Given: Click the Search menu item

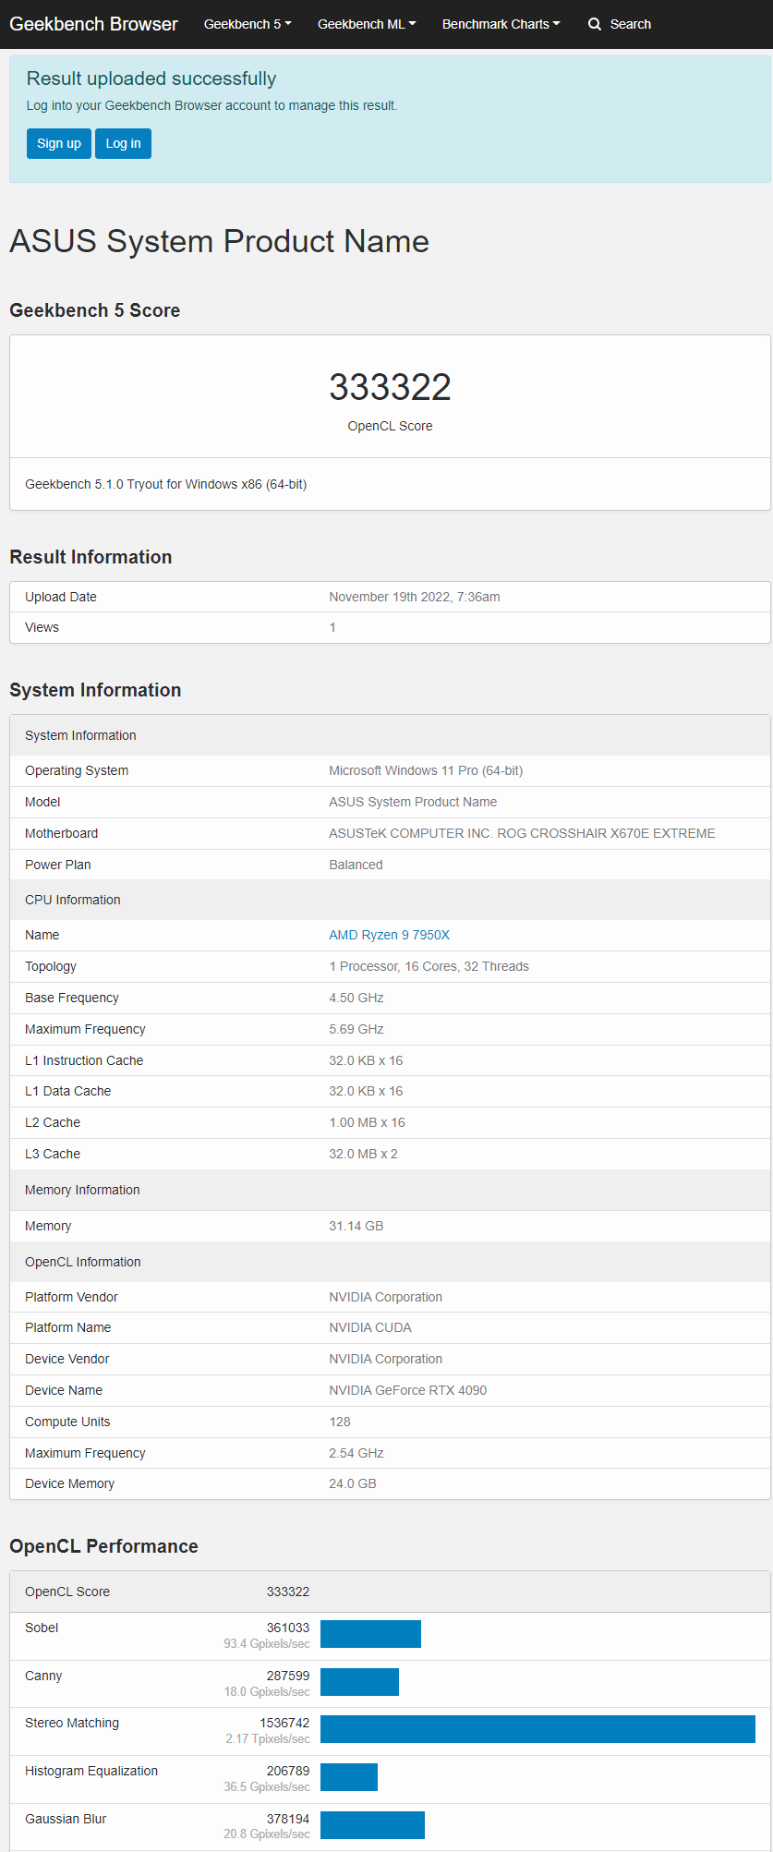Looking at the screenshot, I should click(x=620, y=24).
